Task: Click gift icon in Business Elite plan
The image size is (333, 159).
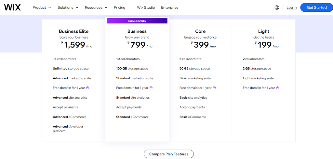Action: [x=88, y=88]
